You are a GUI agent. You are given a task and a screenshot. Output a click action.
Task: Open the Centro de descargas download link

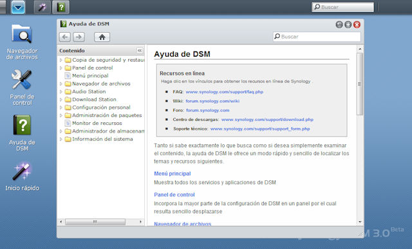[x=267, y=120]
